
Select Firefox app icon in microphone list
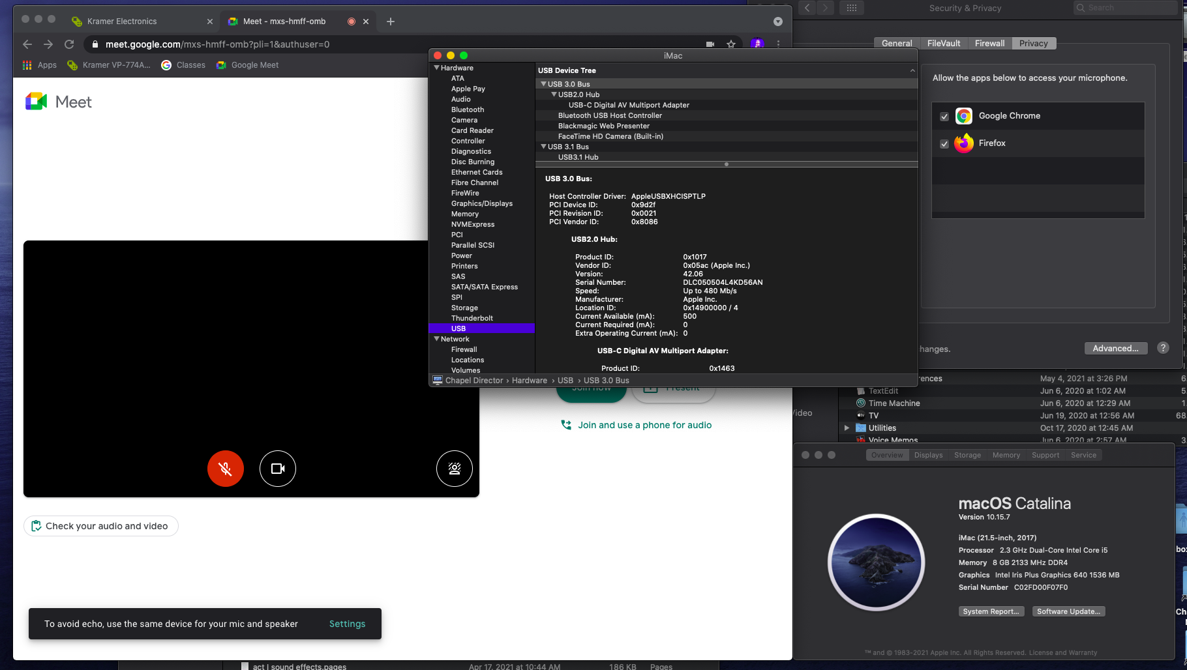point(964,143)
